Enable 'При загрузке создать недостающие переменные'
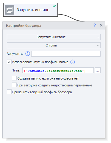This screenshot has width=111, height=143. pyautogui.click(x=14, y=85)
